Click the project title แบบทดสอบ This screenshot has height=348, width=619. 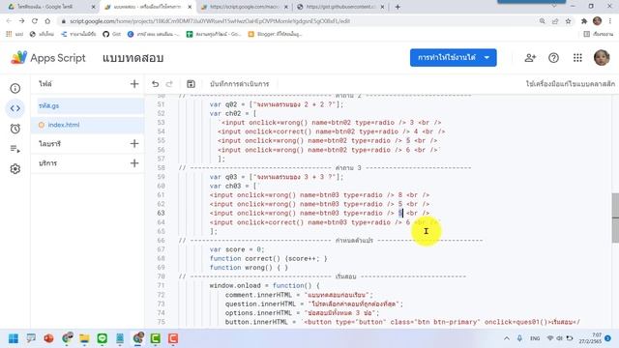click(x=133, y=58)
